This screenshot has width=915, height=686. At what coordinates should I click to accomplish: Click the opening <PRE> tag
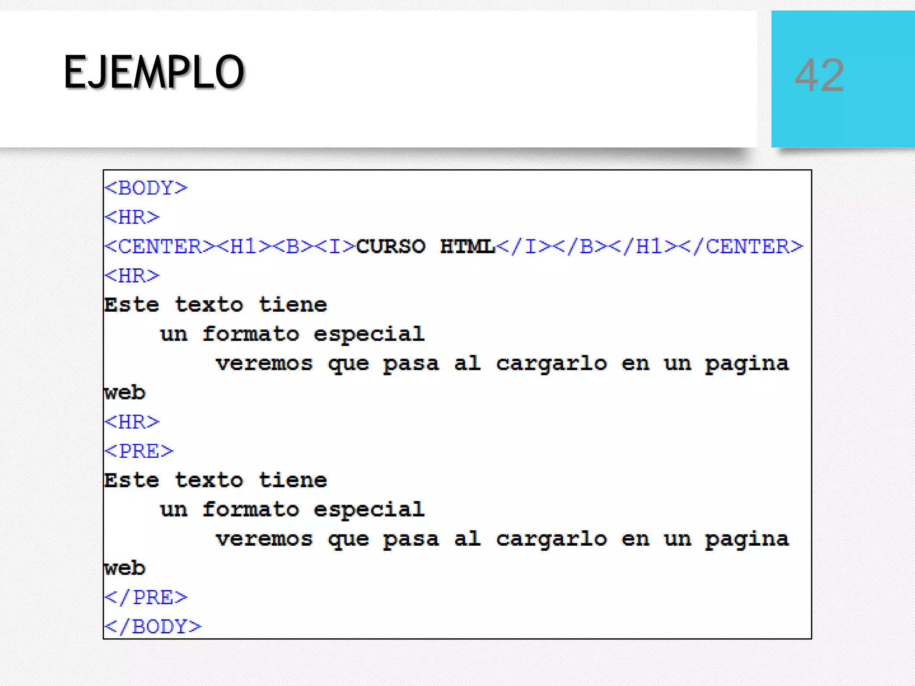point(139,451)
